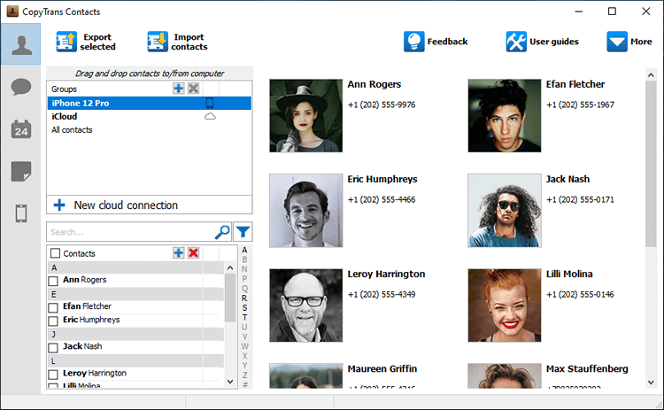The image size is (664, 410).
Task: Delete group with grey X icon
Action: pyautogui.click(x=194, y=88)
